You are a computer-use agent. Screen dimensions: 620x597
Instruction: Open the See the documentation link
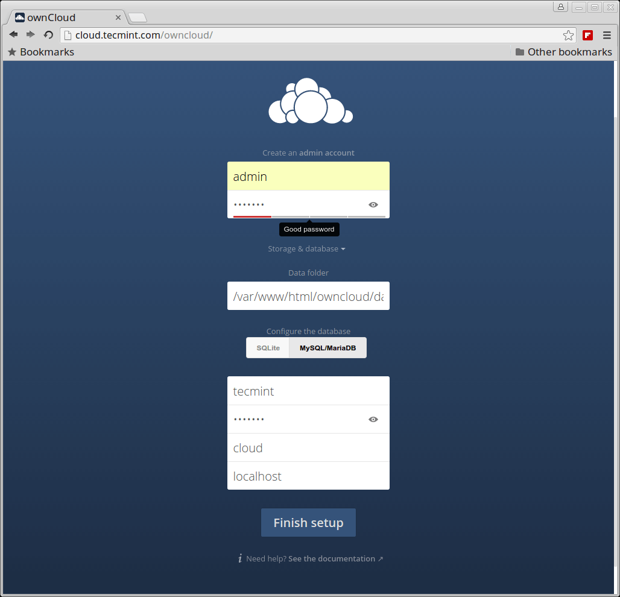coord(336,558)
